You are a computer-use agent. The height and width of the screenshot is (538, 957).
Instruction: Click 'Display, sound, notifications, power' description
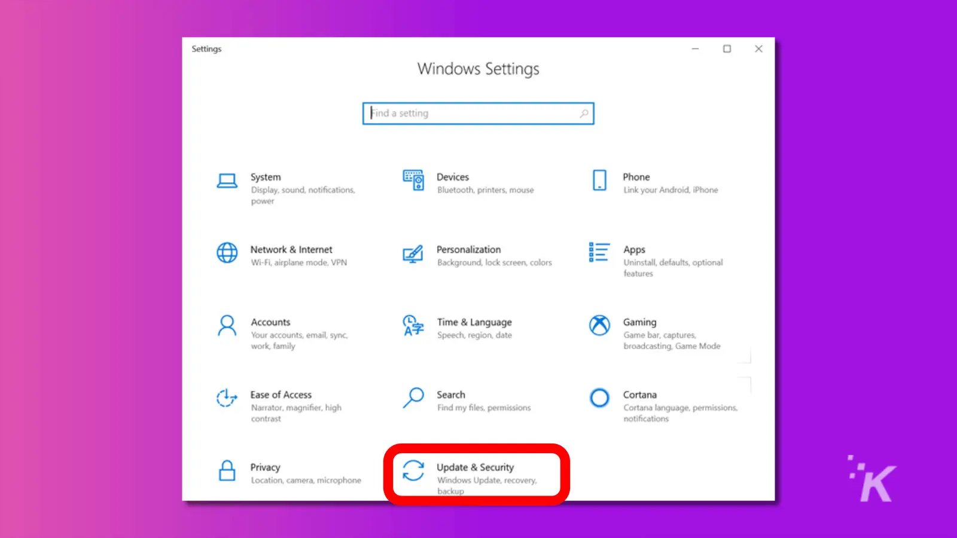click(x=303, y=195)
